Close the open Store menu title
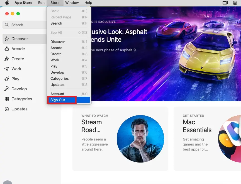 coord(55,3)
